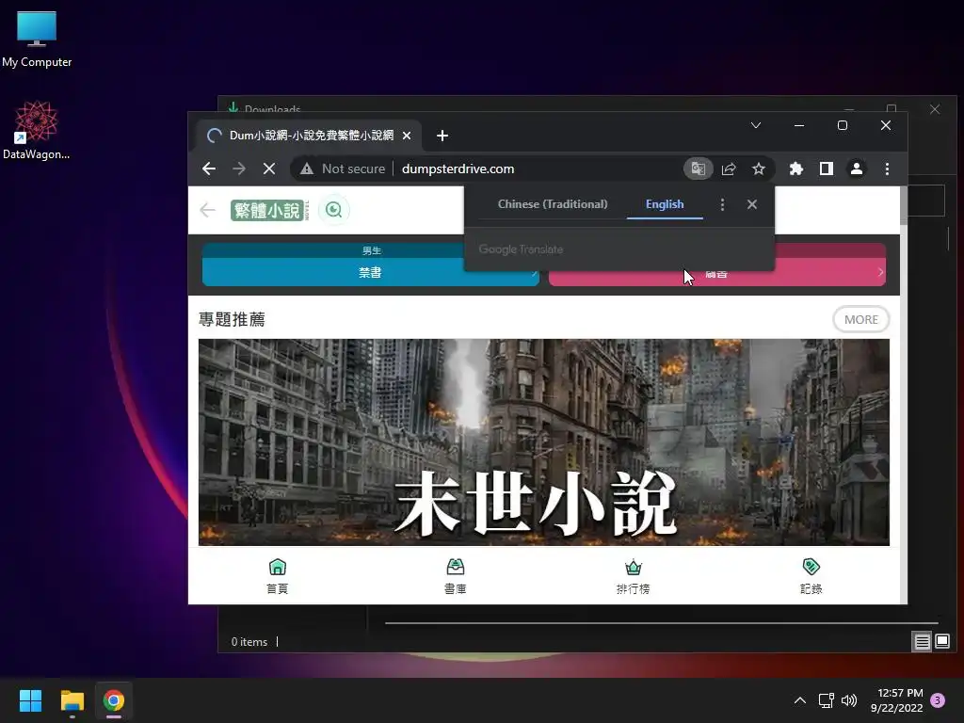
Task: Select Chinese (Traditional) in translate popup
Action: click(x=552, y=204)
